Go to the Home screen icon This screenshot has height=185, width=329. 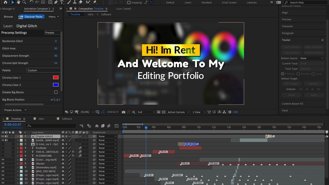tap(5, 2)
